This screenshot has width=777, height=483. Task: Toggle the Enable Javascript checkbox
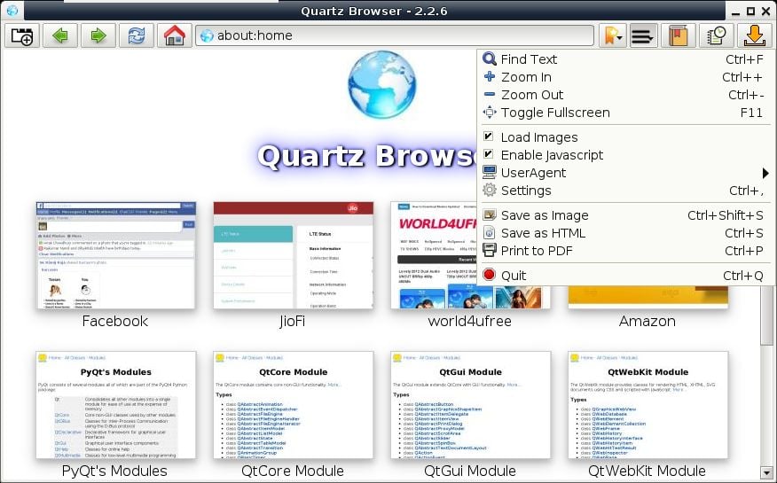(x=489, y=154)
